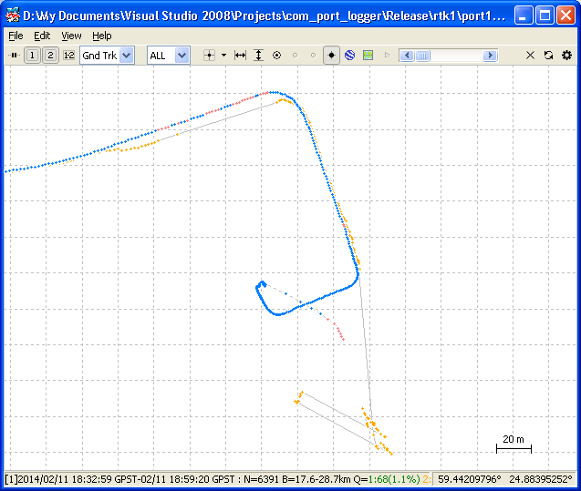
Task: Click the second greyed-out circle icon
Action: point(313,56)
